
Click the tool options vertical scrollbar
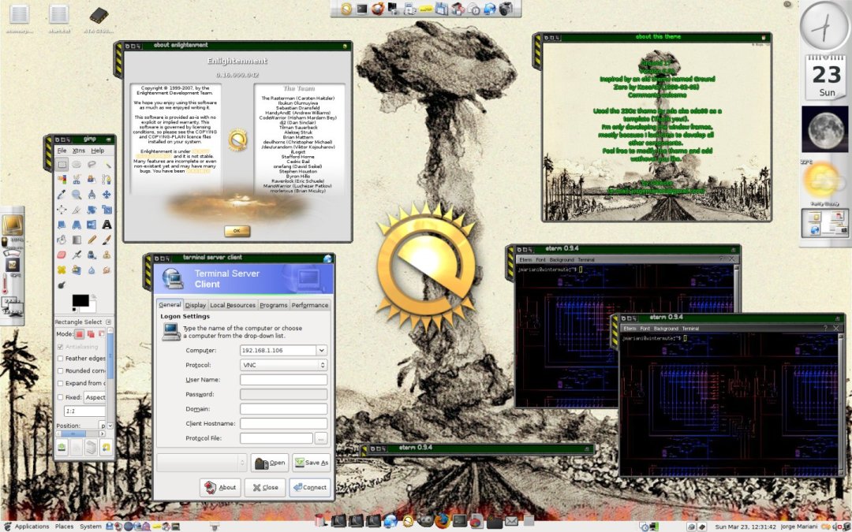click(x=110, y=379)
